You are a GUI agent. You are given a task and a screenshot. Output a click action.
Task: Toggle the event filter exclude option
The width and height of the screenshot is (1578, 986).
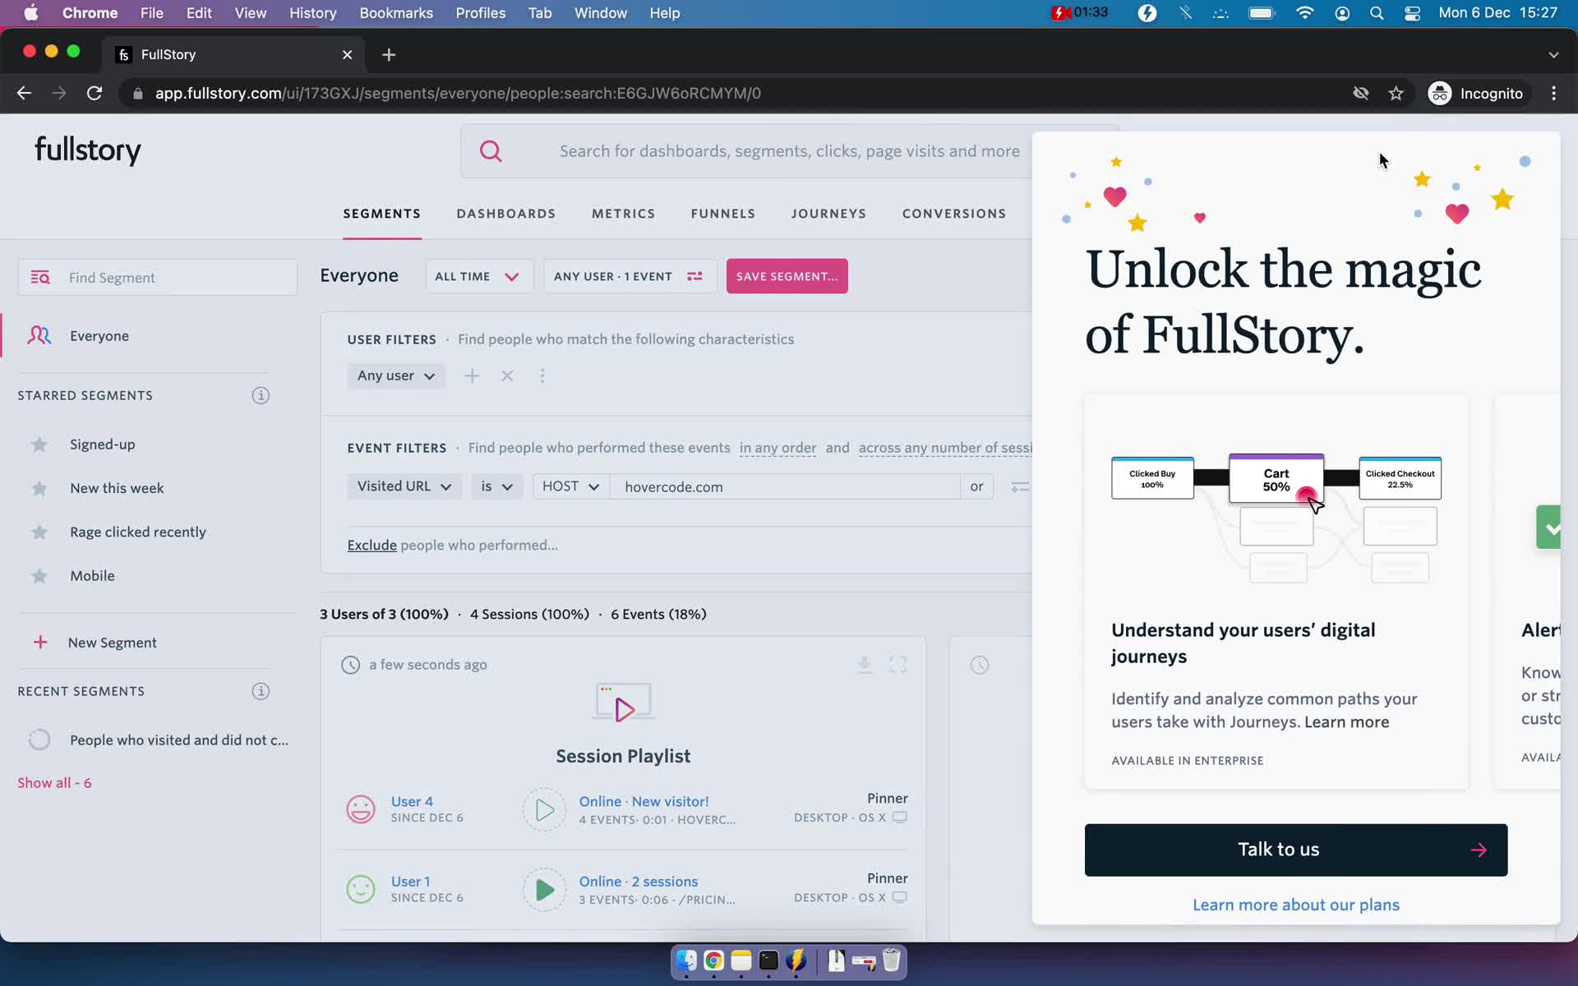coord(371,544)
